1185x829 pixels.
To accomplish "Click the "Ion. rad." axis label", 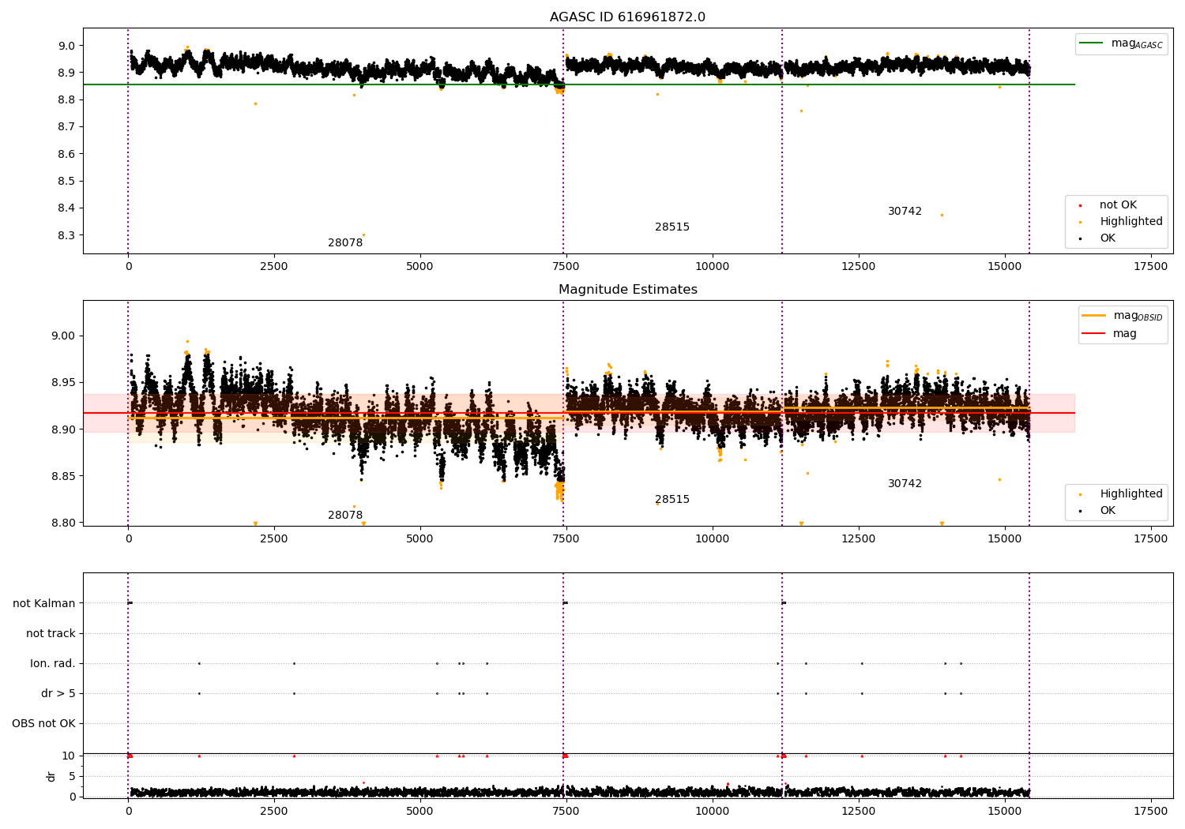I will coord(53,664).
